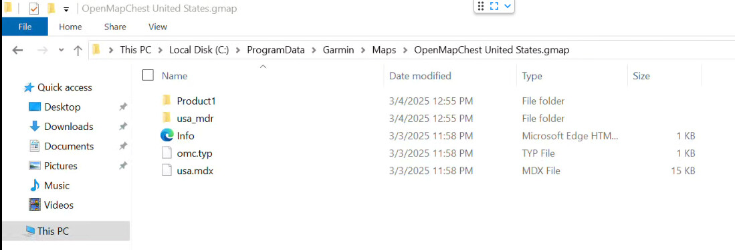735x250 pixels.
Task: Sort by Date modified column header
Action: [x=420, y=76]
